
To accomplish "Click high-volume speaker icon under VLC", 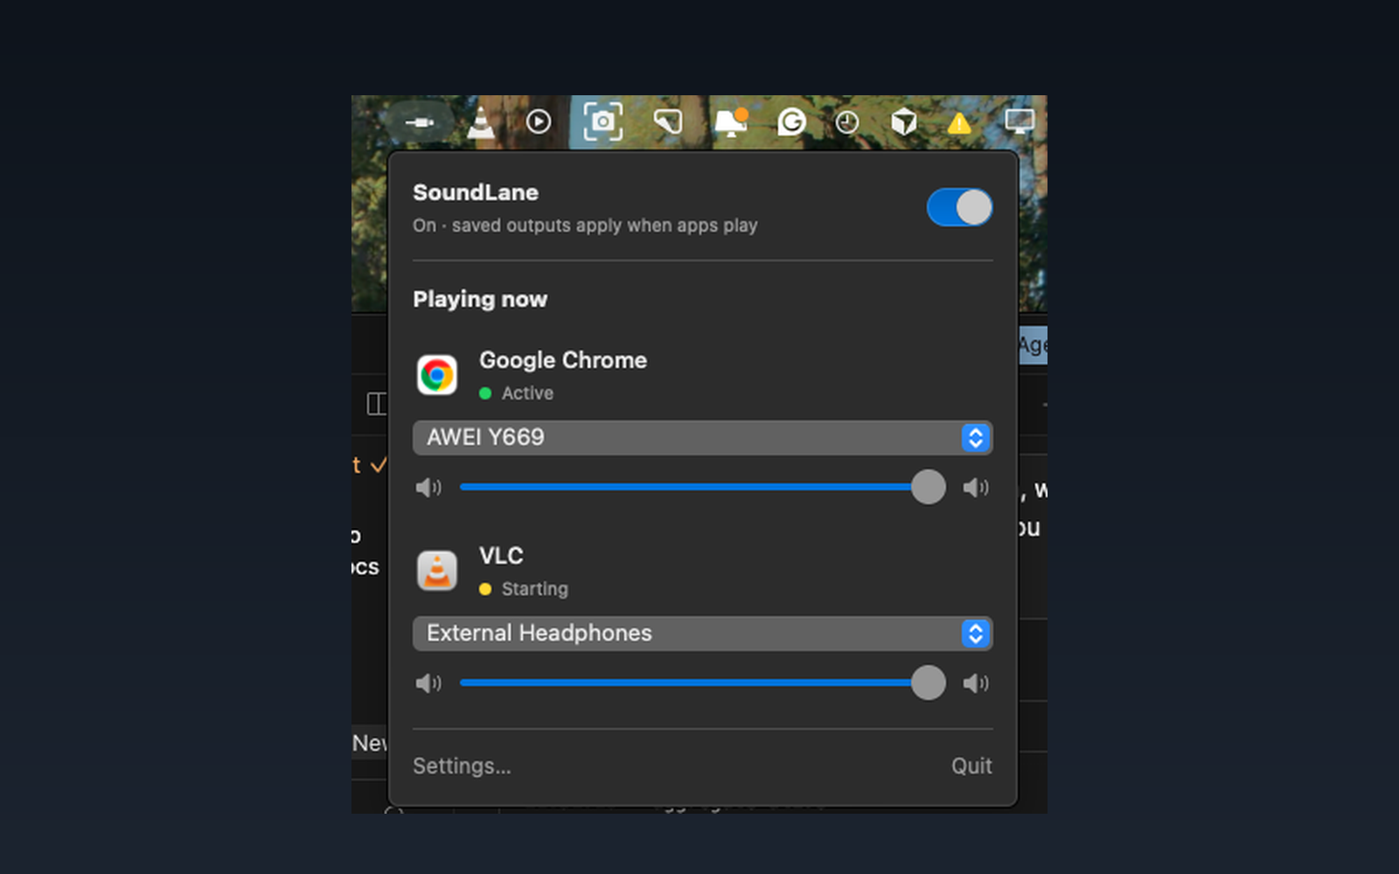I will coord(976,683).
